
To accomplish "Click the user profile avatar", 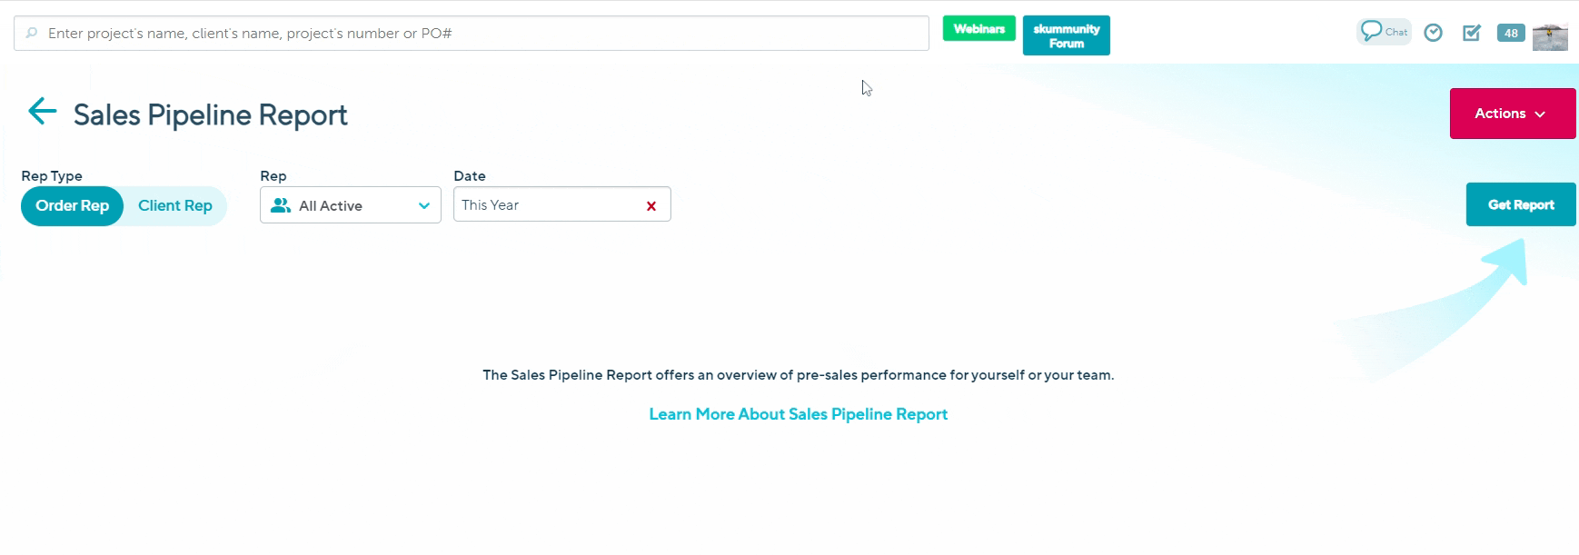I will click(1550, 36).
